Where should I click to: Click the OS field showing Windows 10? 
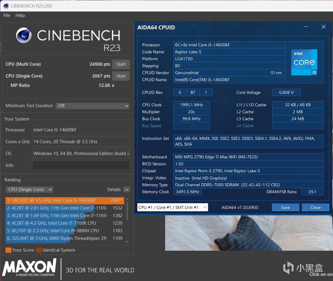click(x=81, y=154)
